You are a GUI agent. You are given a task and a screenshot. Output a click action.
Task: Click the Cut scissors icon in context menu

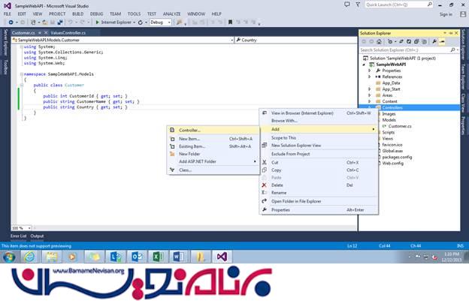[x=264, y=162]
